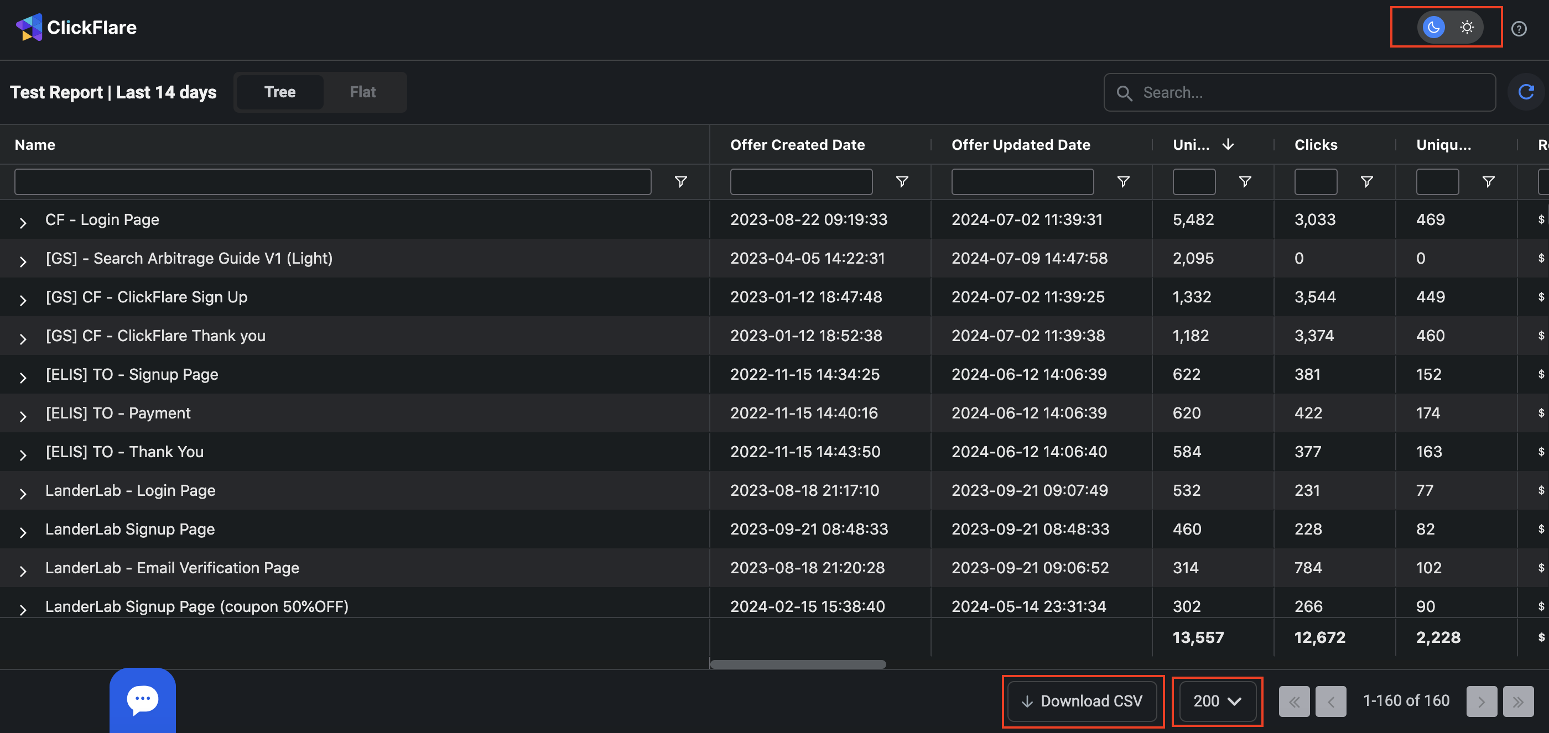Expand [ELIS] TO - Payment row
The height and width of the screenshot is (733, 1549).
[23, 416]
